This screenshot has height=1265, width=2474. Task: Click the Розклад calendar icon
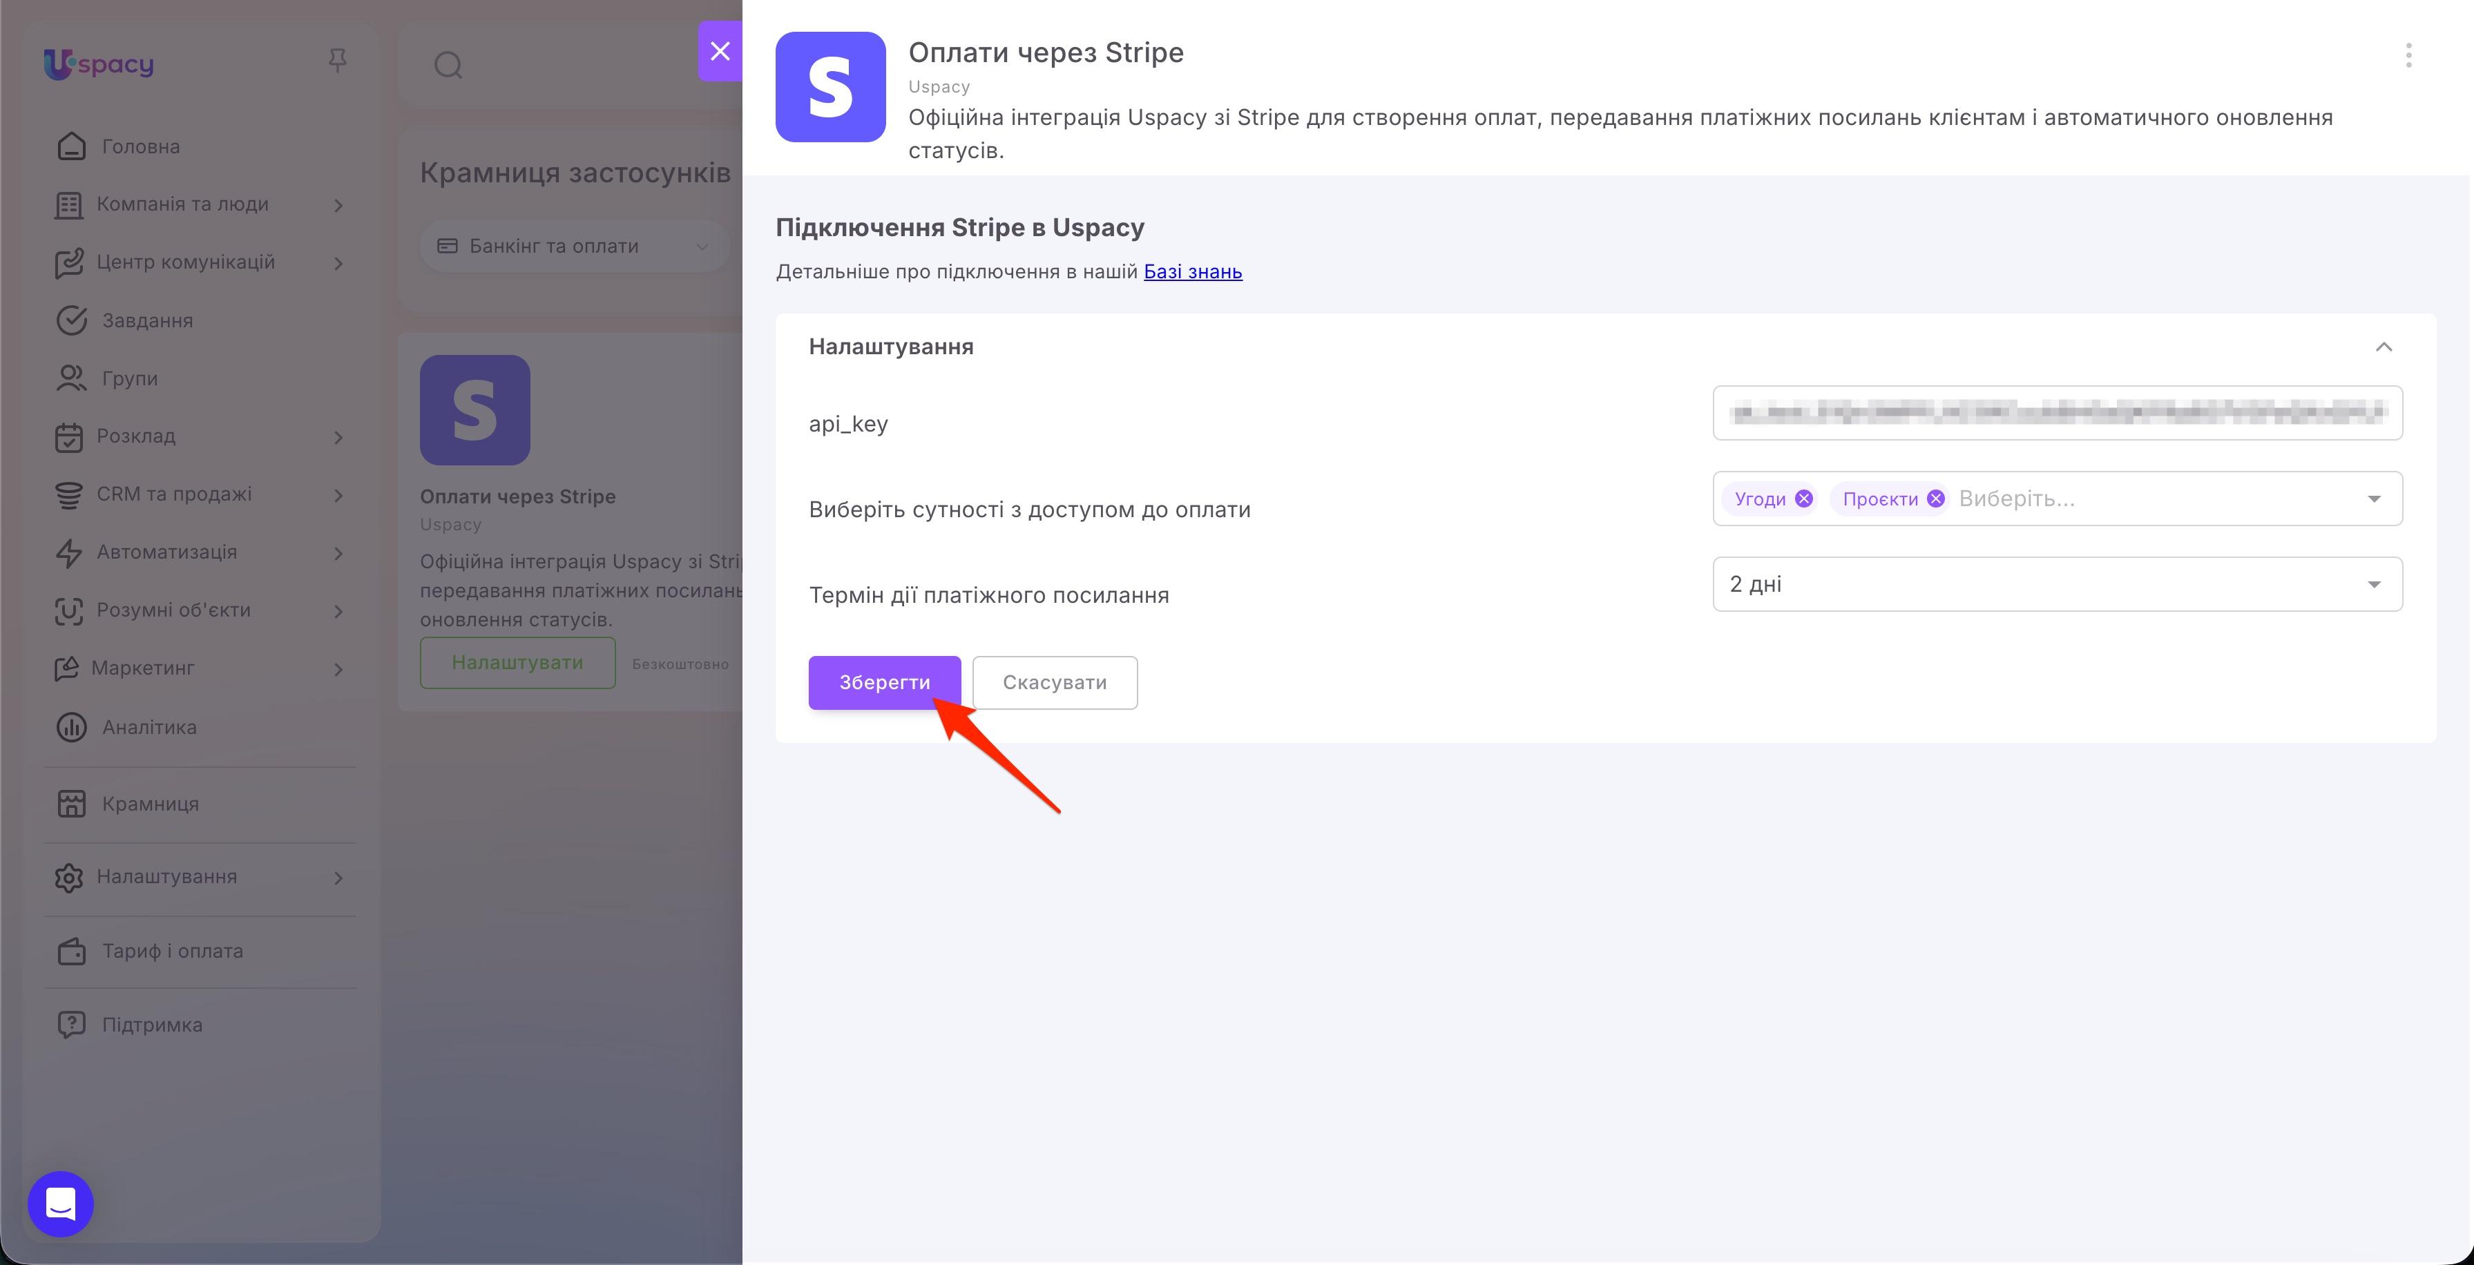point(68,437)
